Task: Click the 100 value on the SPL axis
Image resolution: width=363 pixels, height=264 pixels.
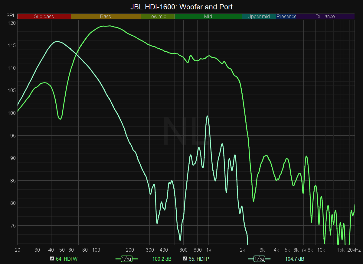Action: click(x=12, y=113)
